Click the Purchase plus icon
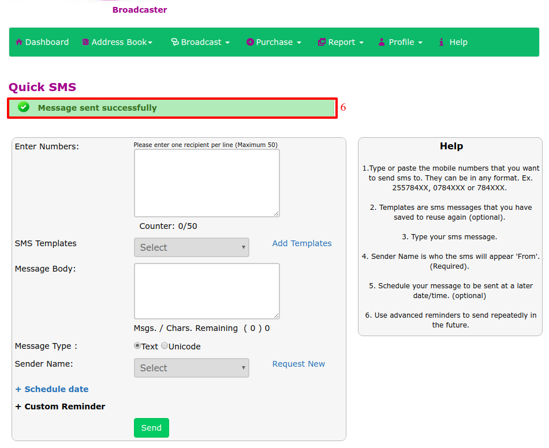Viewport: 549px width, 448px height. pos(250,42)
